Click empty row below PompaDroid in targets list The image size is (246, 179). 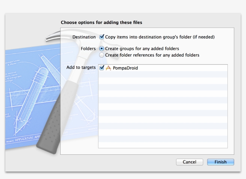(x=163, y=75)
